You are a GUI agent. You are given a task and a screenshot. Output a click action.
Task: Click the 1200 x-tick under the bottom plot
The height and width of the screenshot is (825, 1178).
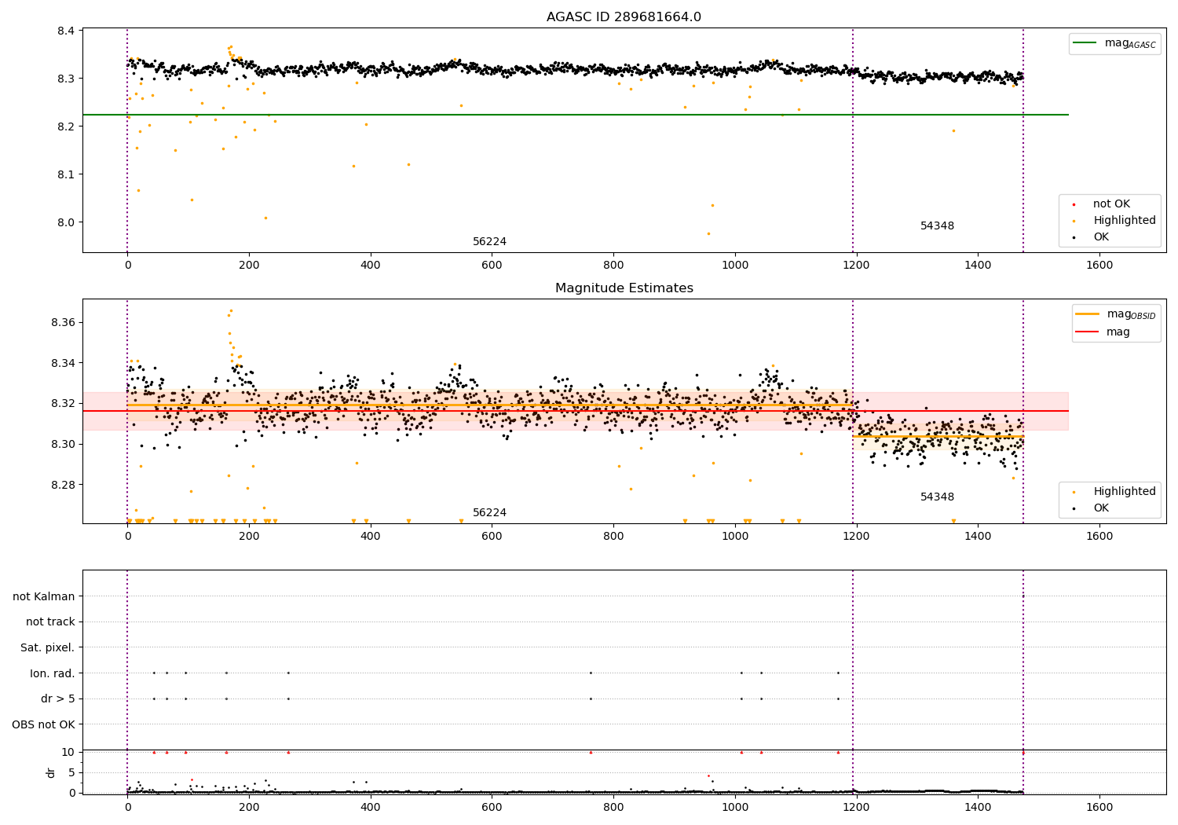(x=856, y=808)
